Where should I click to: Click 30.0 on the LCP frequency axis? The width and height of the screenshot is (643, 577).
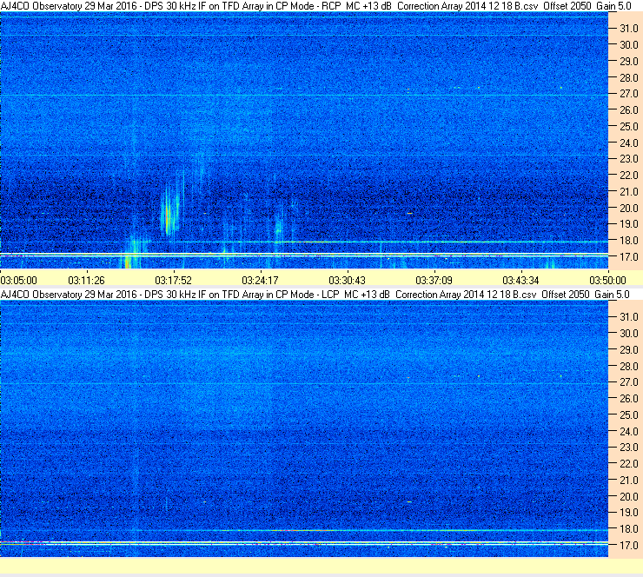(629, 334)
